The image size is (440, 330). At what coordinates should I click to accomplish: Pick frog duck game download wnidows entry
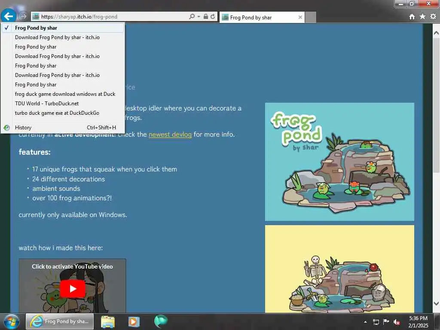(63, 94)
